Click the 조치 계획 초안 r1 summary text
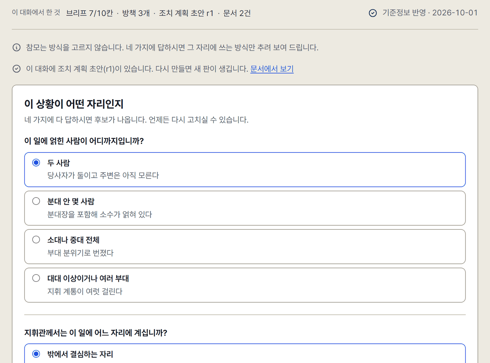Screen dimensions: 490x363 [186, 13]
